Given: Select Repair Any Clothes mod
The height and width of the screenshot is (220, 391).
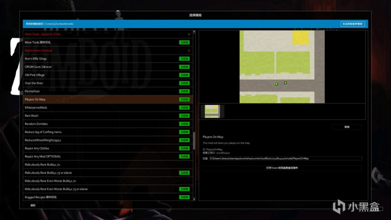Looking at the screenshot, I should (108, 148).
